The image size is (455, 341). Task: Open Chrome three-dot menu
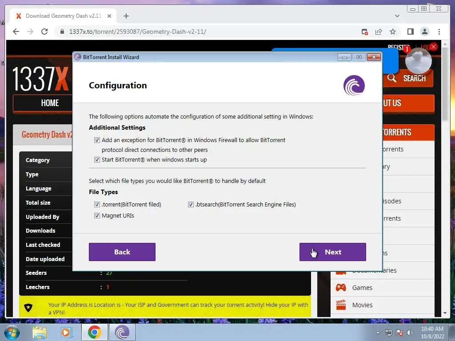(439, 32)
